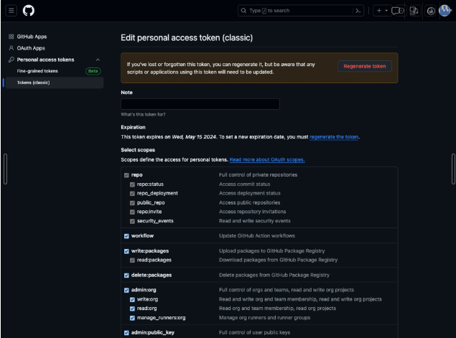Click the OAuth Apps person icon

(11, 48)
